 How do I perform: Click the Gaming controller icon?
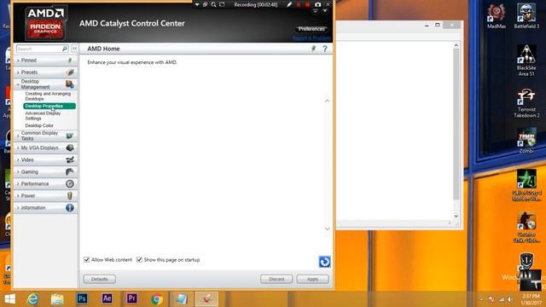(70, 171)
